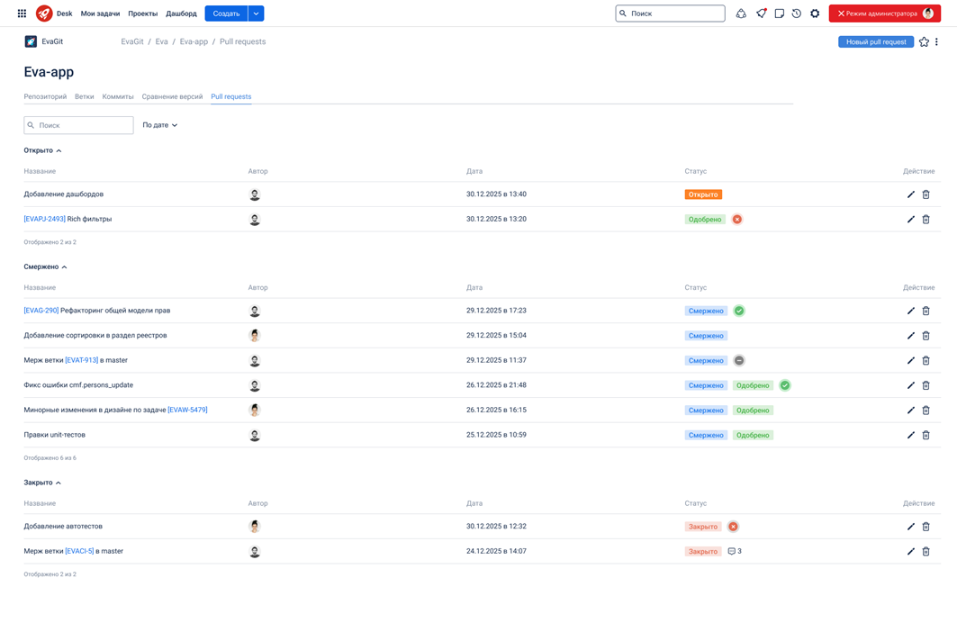Image resolution: width=957 pixels, height=623 pixels.
Task: Switch to the 'Коммиты' tab
Action: click(x=118, y=96)
